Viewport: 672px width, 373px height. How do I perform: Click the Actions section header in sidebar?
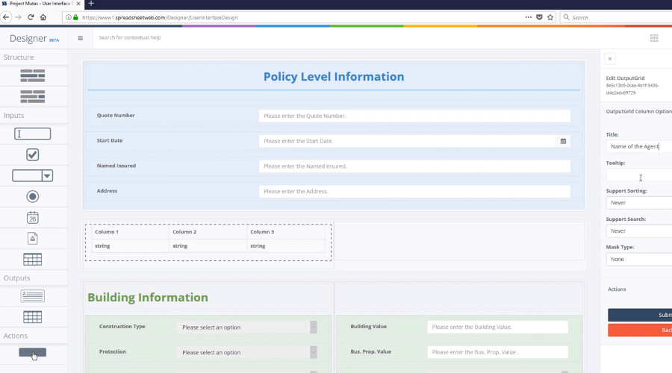[x=16, y=336]
